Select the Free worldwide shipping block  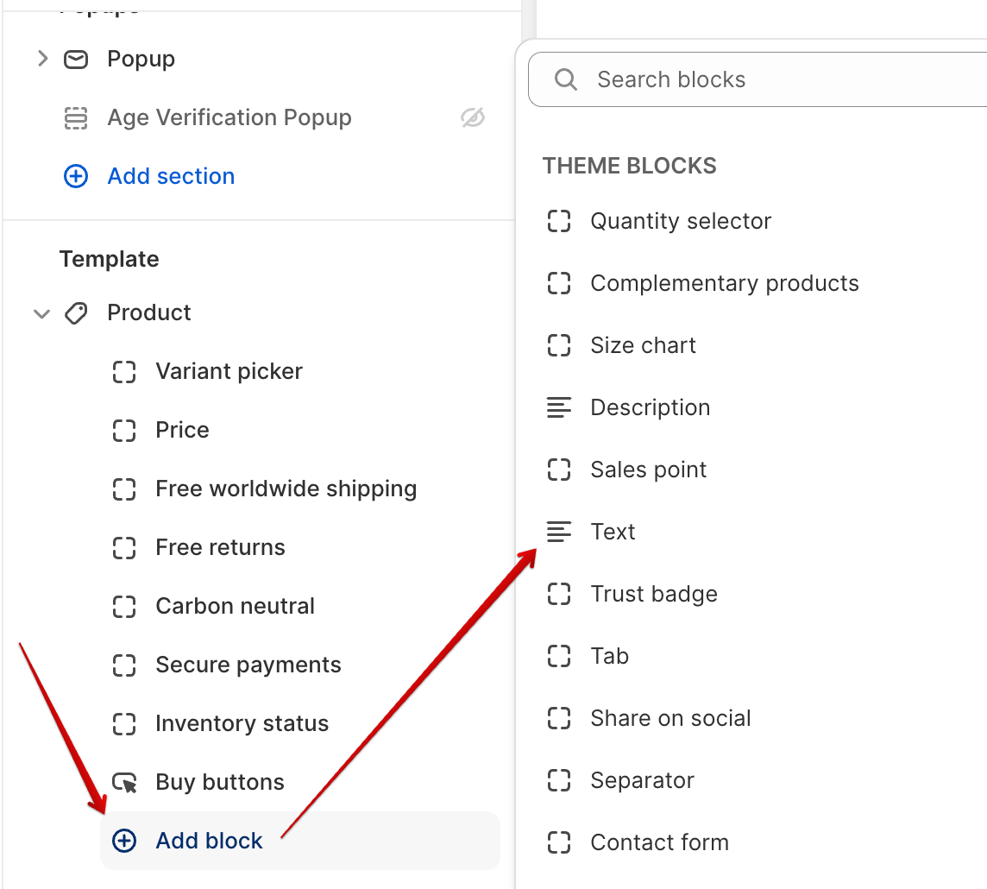(x=286, y=489)
